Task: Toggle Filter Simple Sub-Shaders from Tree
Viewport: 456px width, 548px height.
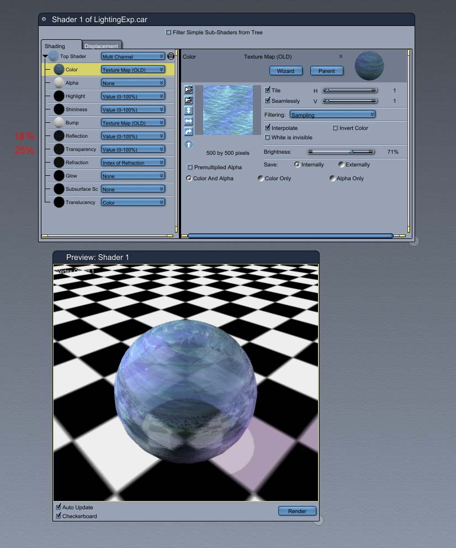Action: pyautogui.click(x=168, y=32)
